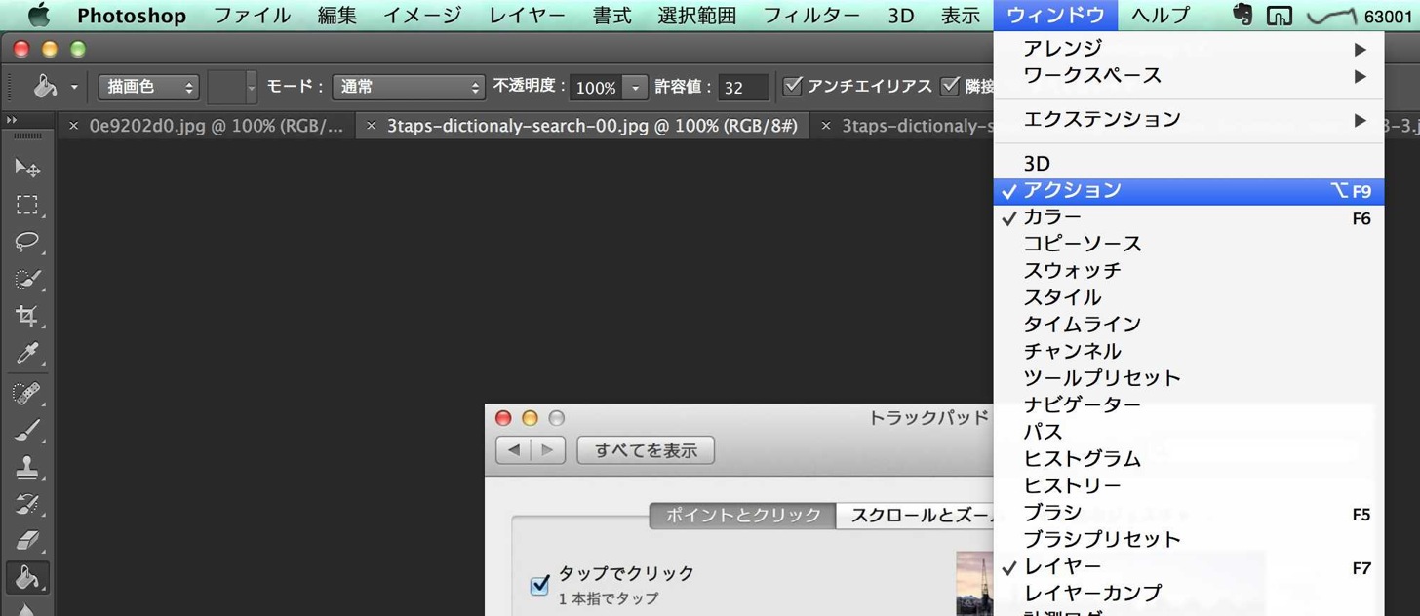Open the フィルター menu

coord(811,16)
